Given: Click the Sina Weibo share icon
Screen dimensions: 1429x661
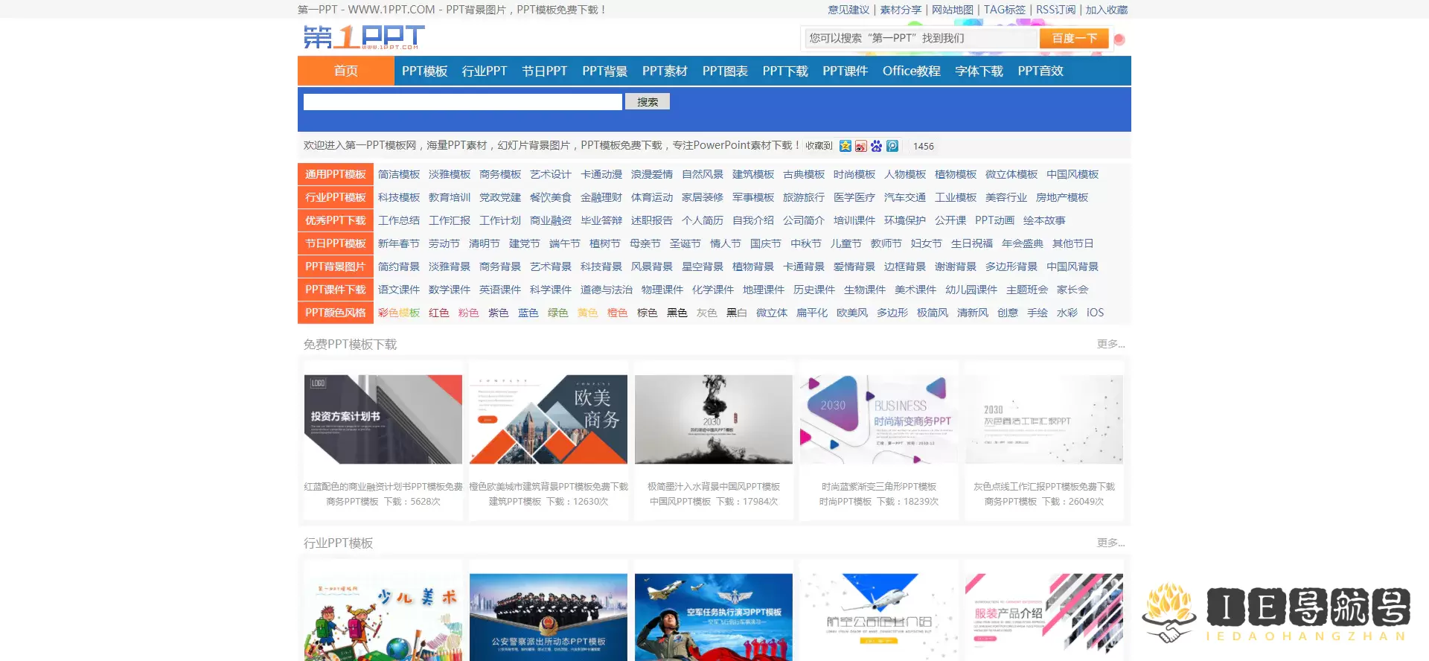Looking at the screenshot, I should (860, 146).
